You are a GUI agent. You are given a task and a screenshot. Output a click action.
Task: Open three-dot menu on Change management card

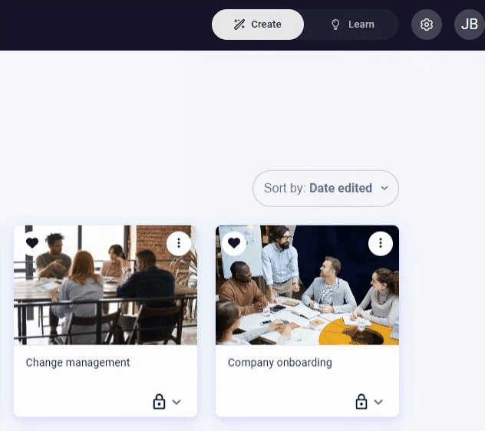coord(179,243)
